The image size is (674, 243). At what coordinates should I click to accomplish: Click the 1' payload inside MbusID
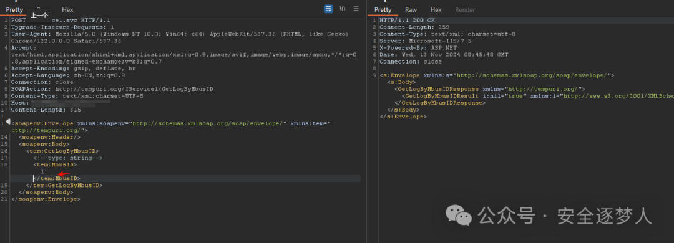(x=44, y=171)
